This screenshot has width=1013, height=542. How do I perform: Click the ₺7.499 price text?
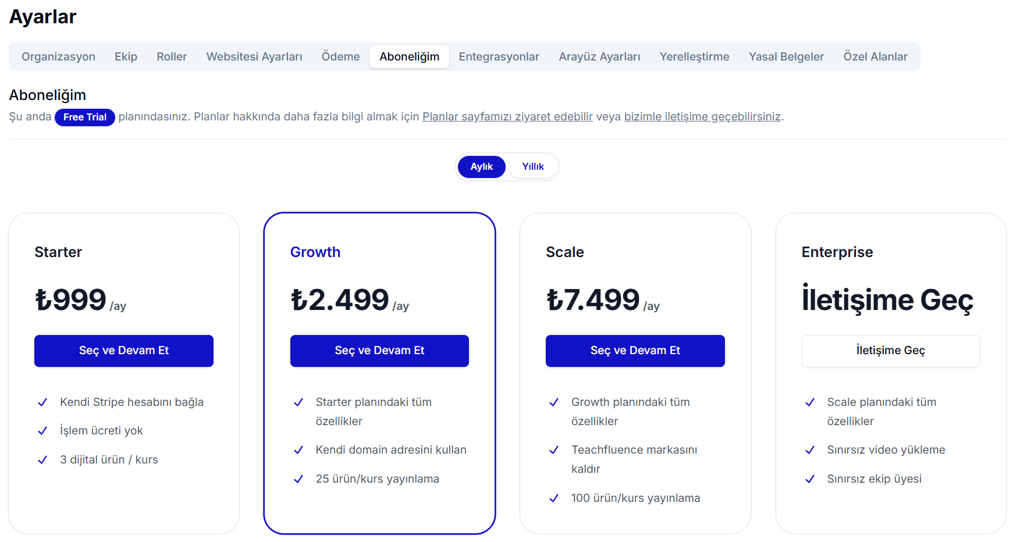tap(593, 299)
